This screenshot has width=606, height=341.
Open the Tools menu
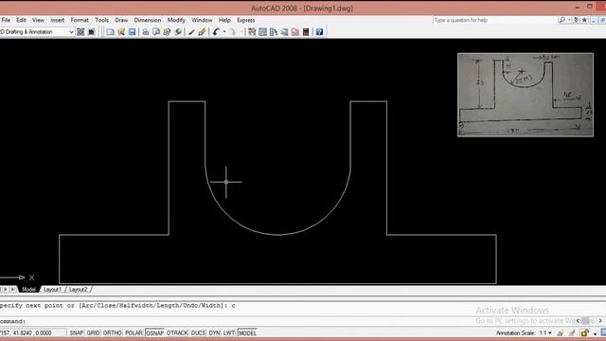coord(101,20)
